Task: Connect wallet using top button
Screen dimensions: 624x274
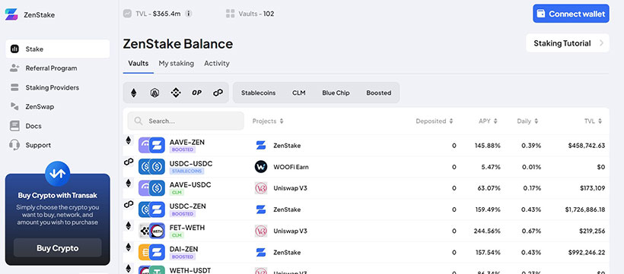Action: point(571,14)
